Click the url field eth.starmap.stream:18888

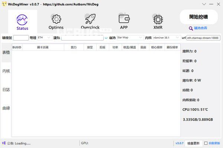click(x=203, y=38)
